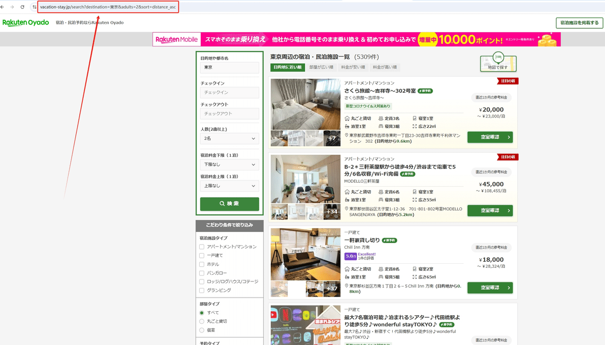Click the チェックイン date field

coord(229,92)
